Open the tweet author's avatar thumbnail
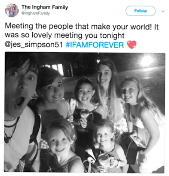The image size is (169, 176). click(12, 10)
